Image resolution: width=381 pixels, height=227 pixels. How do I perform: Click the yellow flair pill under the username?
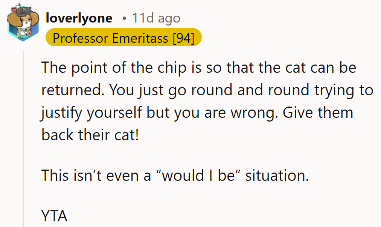click(123, 37)
